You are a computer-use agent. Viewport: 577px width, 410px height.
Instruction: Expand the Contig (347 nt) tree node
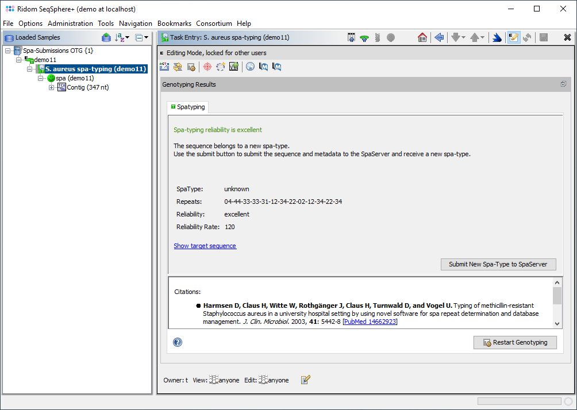(x=52, y=87)
